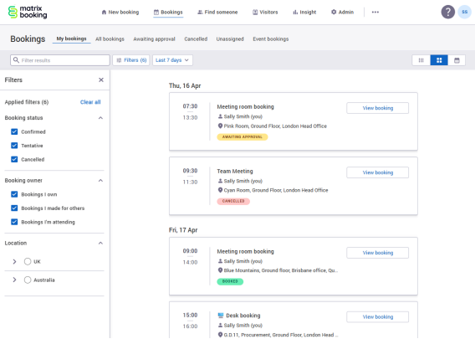Close the Filters panel
Image resolution: width=475 pixels, height=339 pixels.
tap(101, 80)
